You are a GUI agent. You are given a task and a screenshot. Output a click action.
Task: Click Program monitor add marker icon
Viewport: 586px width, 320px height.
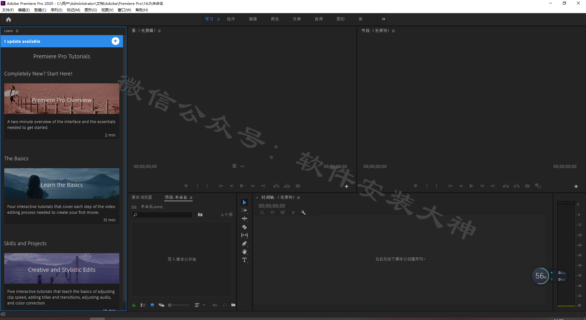tap(415, 186)
